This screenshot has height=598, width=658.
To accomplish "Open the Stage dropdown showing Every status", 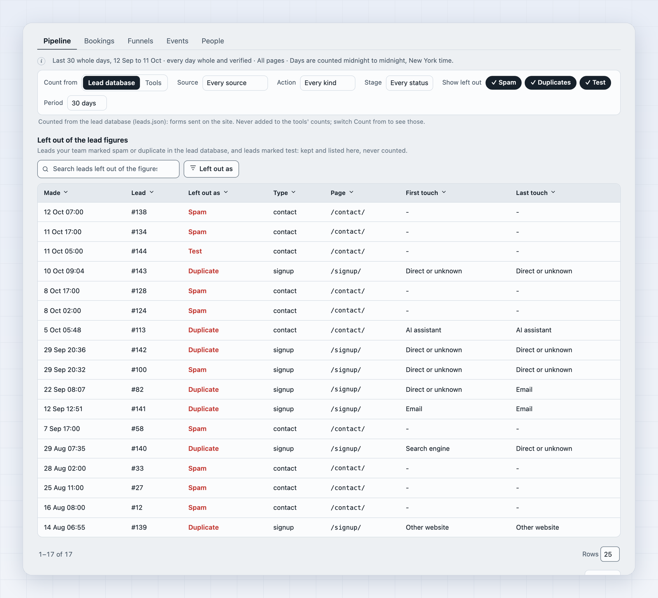I will [x=409, y=83].
